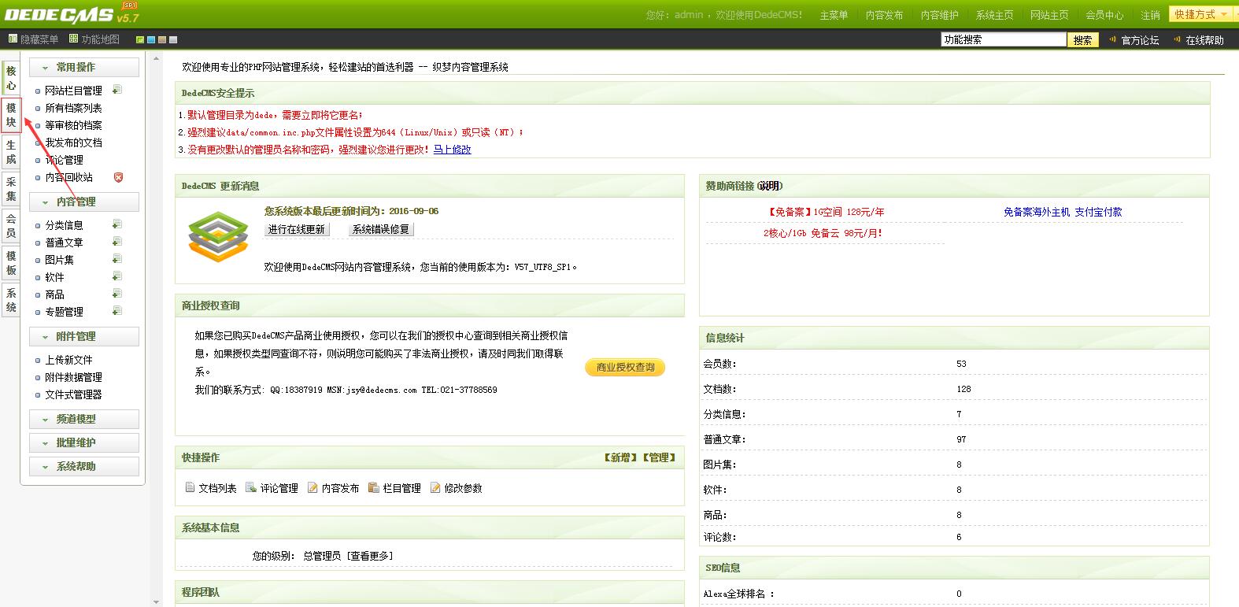Click the 商业授权查询 yellow button
Image resolution: width=1239 pixels, height=607 pixels.
[x=625, y=367]
